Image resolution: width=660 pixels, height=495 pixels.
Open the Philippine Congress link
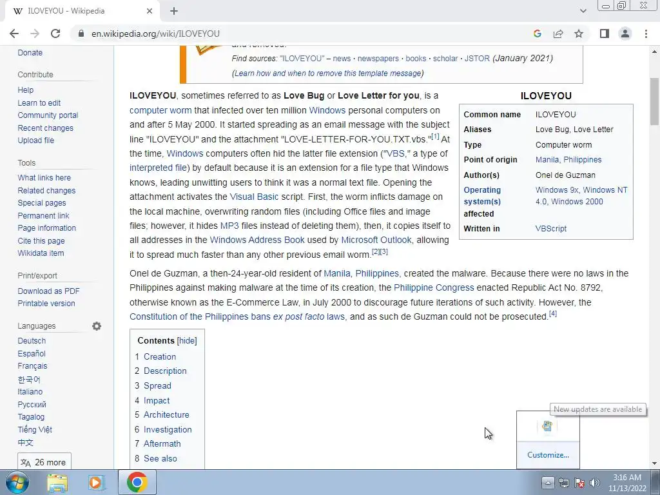[x=434, y=287]
